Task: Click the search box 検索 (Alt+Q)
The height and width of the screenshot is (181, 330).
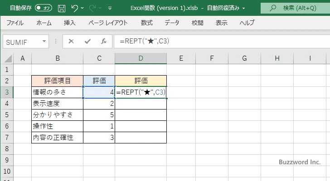Action: pyautogui.click(x=295, y=8)
